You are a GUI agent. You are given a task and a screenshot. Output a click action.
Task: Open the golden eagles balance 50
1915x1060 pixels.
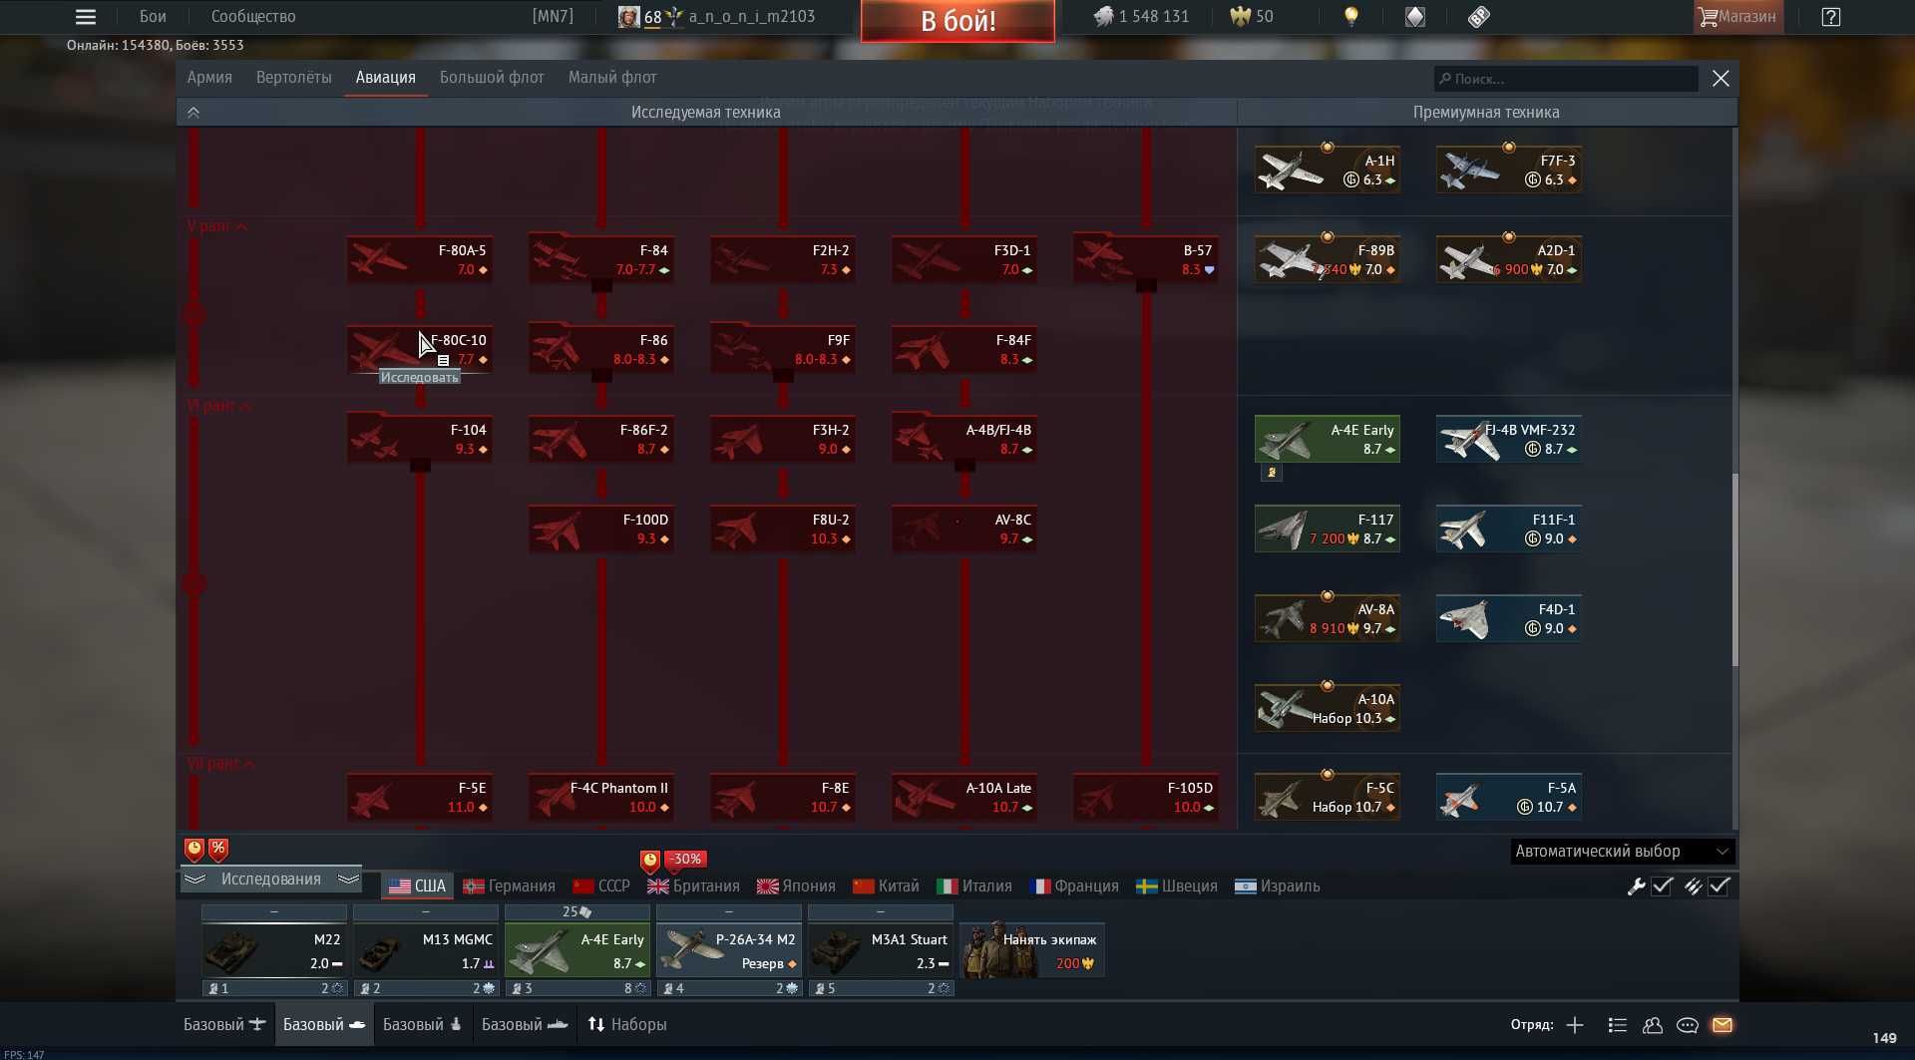pyautogui.click(x=1253, y=17)
